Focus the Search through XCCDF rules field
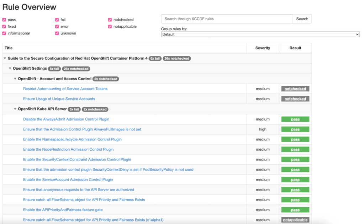 pos(227,19)
